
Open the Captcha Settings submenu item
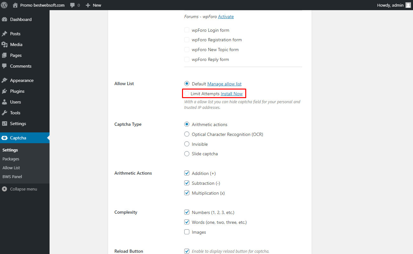(x=10, y=150)
